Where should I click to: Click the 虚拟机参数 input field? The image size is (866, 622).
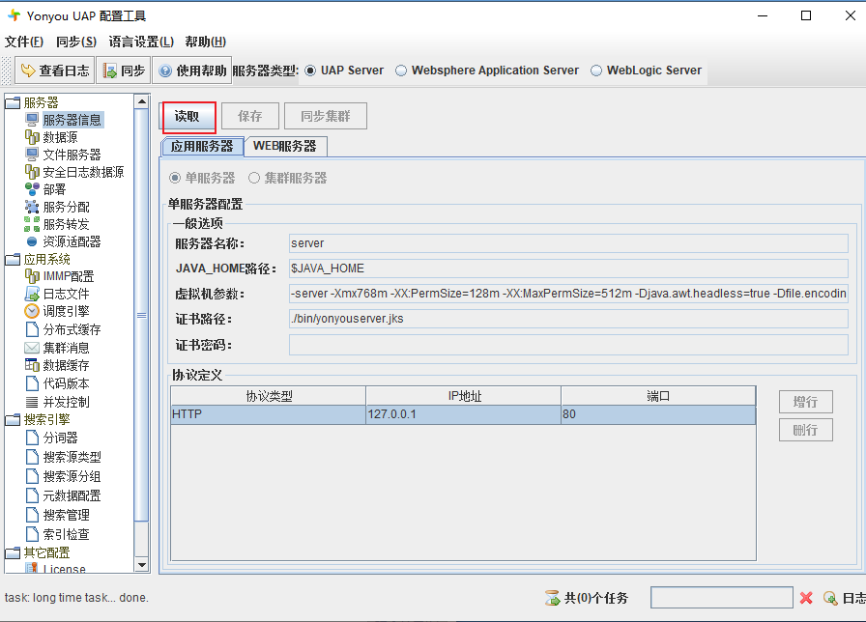tap(568, 294)
